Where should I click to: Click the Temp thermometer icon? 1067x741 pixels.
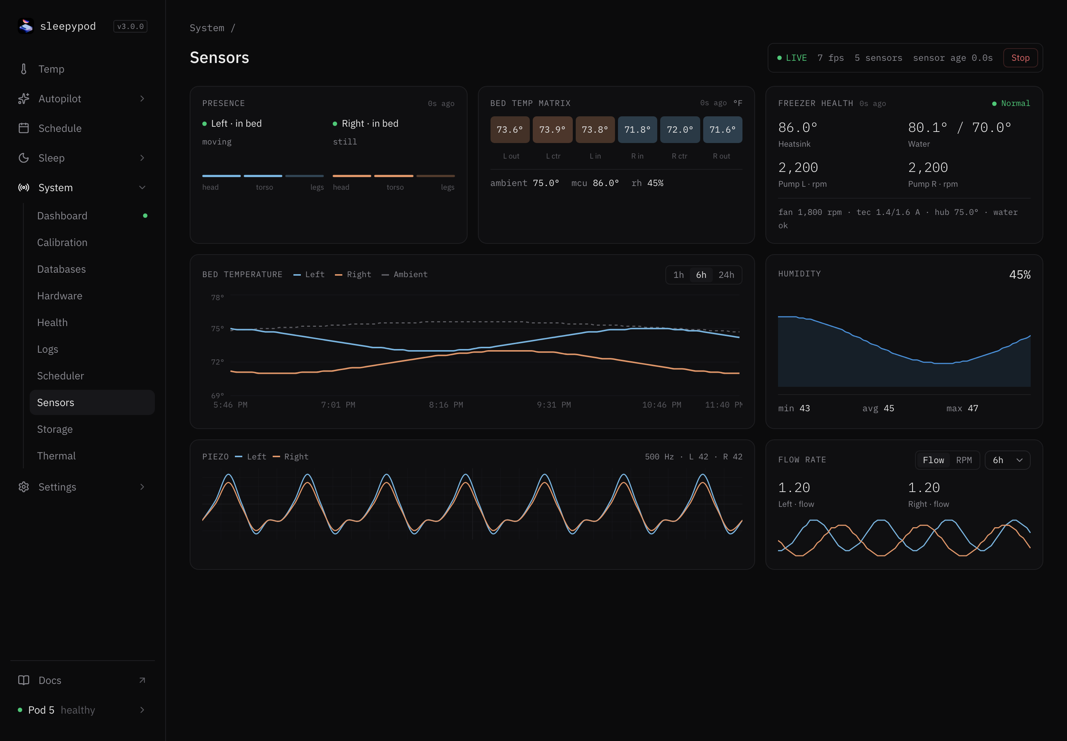(x=24, y=69)
